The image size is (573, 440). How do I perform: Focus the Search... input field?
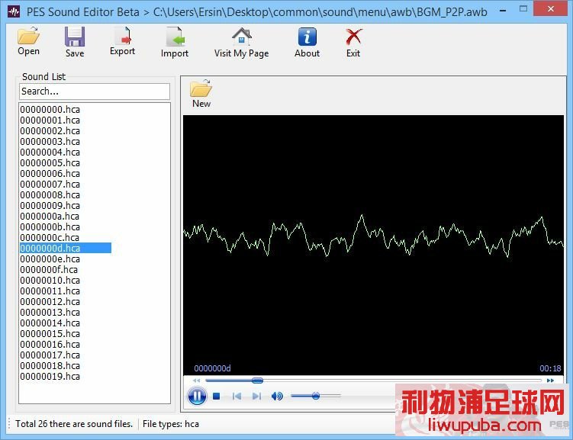click(x=95, y=92)
